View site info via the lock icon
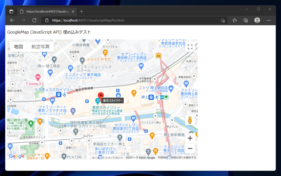Screen dimensions: 281x176 pos(47,20)
